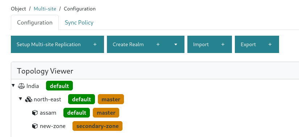Click the plus icon on Import button
The image size is (299, 137).
tap(223, 44)
